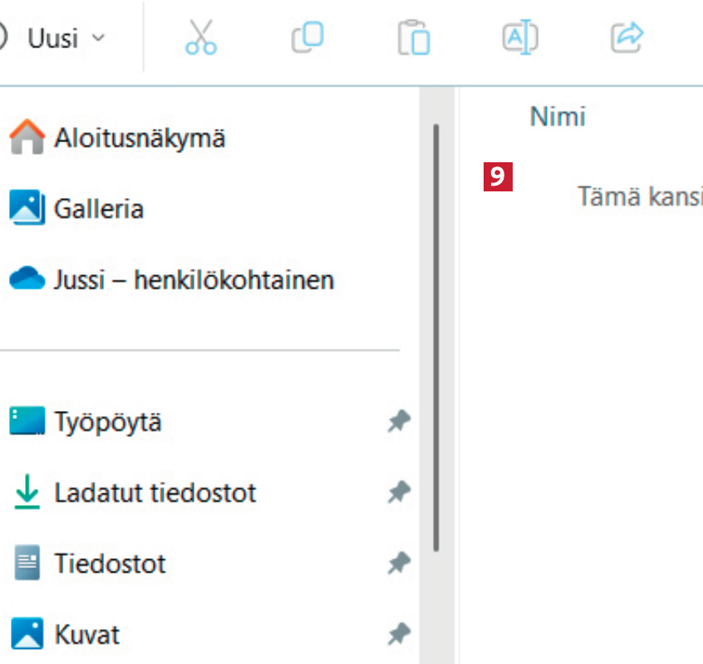Open Jussi – henkilökohtainen OneDrive folder

click(x=193, y=280)
